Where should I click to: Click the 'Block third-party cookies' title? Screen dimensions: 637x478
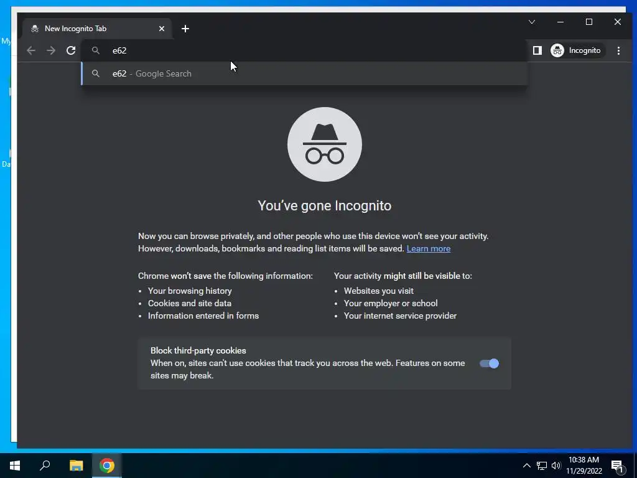tap(198, 350)
